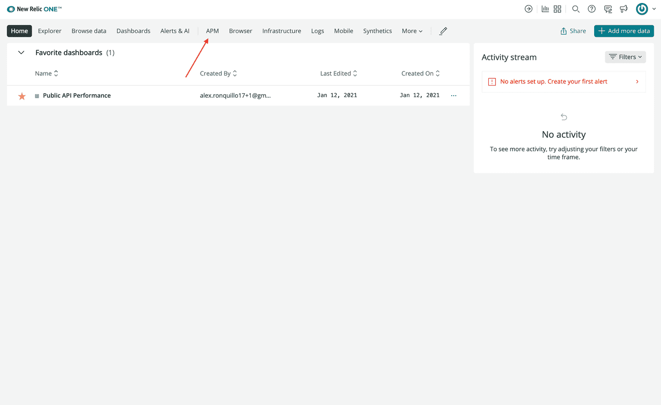Navigate to the APM tab
Image resolution: width=661 pixels, height=405 pixels.
(212, 31)
